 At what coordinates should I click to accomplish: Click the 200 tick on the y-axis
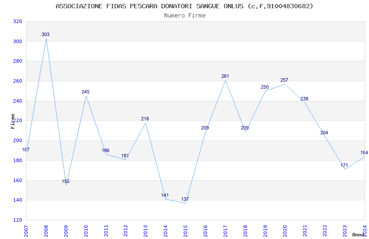18,140
